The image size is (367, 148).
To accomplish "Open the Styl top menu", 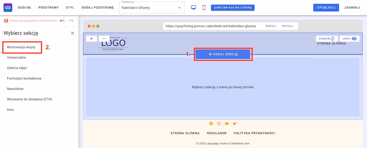I will [70, 8].
